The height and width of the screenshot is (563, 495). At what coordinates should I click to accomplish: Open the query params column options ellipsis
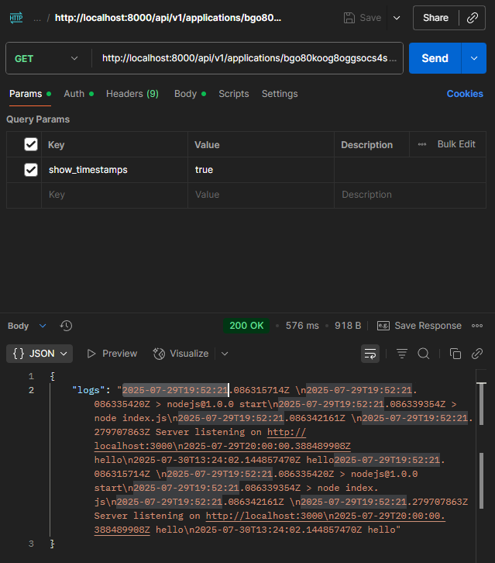422,144
